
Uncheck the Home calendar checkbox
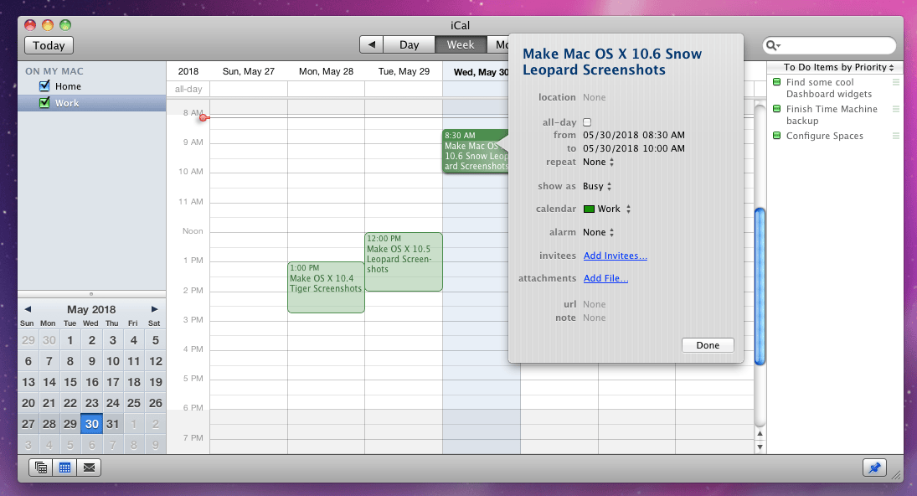44,86
